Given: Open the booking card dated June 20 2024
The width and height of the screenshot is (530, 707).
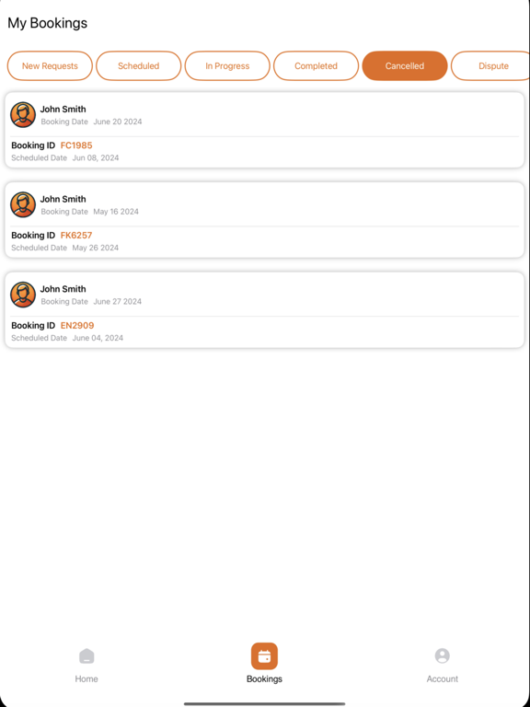Looking at the screenshot, I should (265, 130).
